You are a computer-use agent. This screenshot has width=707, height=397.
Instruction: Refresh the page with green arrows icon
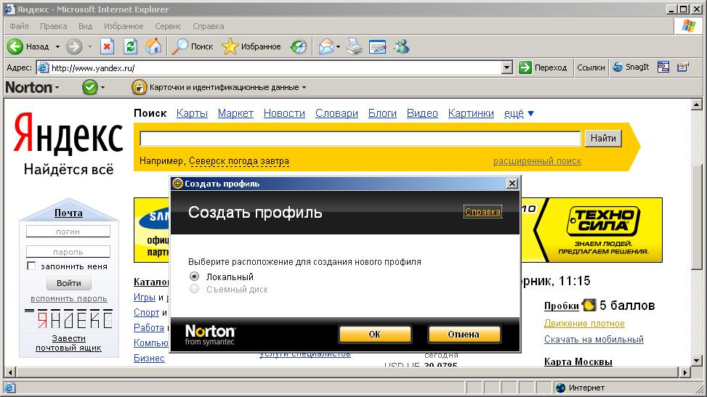point(130,46)
